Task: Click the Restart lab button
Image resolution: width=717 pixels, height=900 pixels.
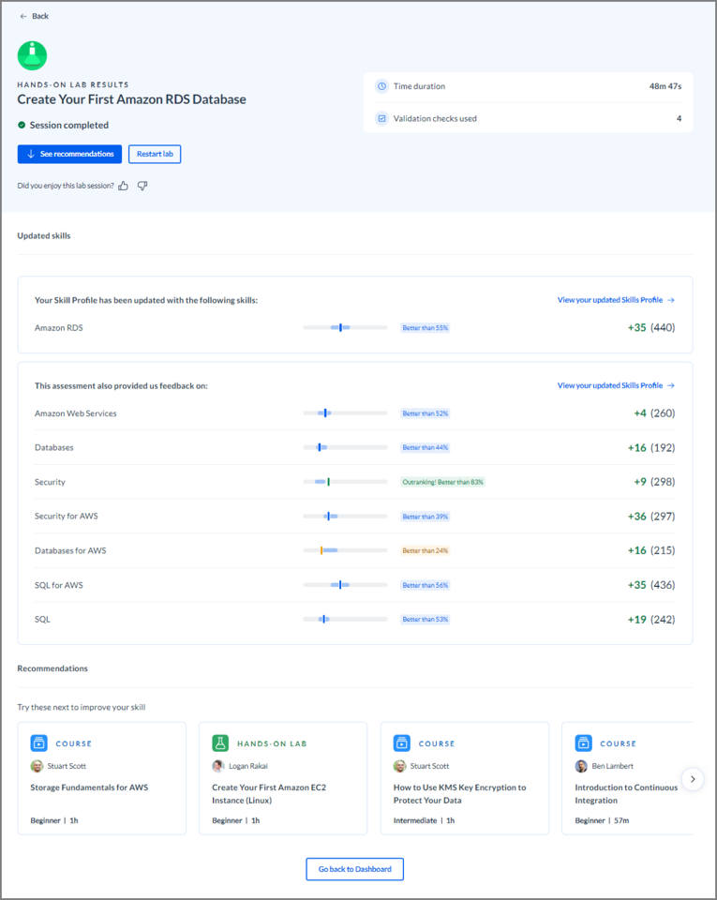Action: coord(155,154)
